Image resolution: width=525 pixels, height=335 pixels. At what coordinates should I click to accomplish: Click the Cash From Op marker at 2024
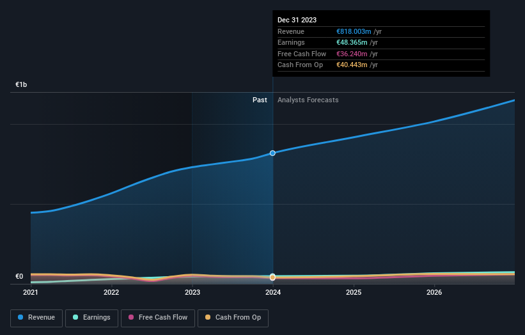(x=272, y=277)
